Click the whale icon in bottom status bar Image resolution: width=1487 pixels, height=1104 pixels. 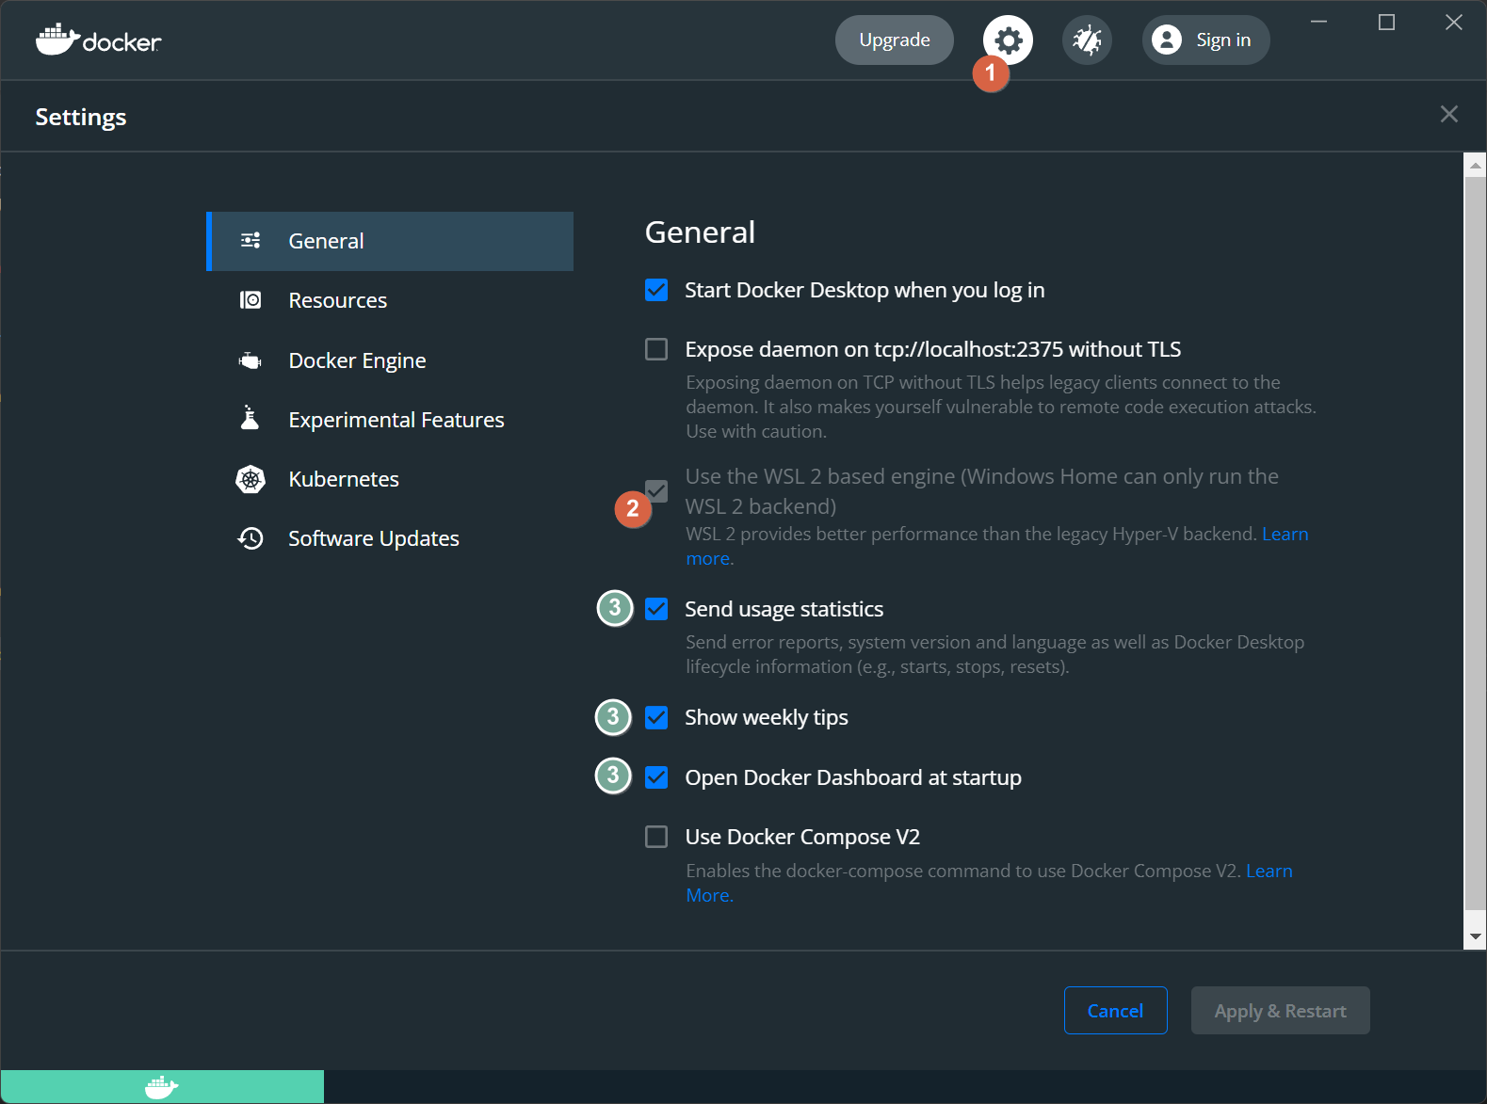(x=162, y=1087)
